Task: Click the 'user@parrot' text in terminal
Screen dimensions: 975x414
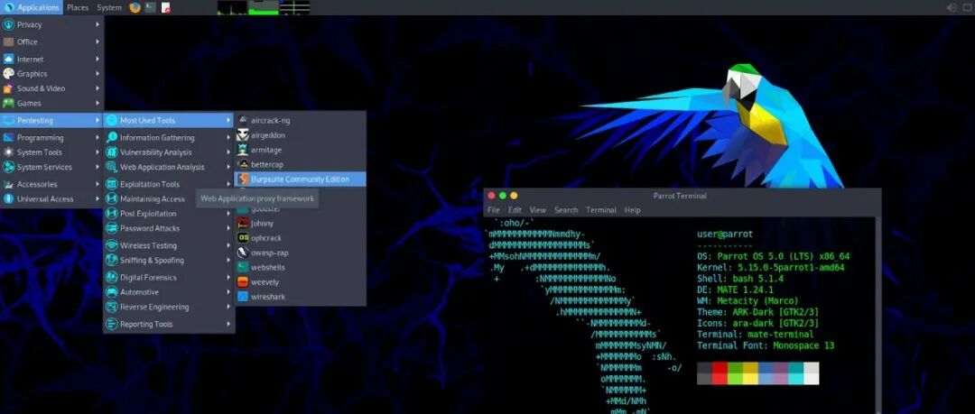Action: point(725,235)
